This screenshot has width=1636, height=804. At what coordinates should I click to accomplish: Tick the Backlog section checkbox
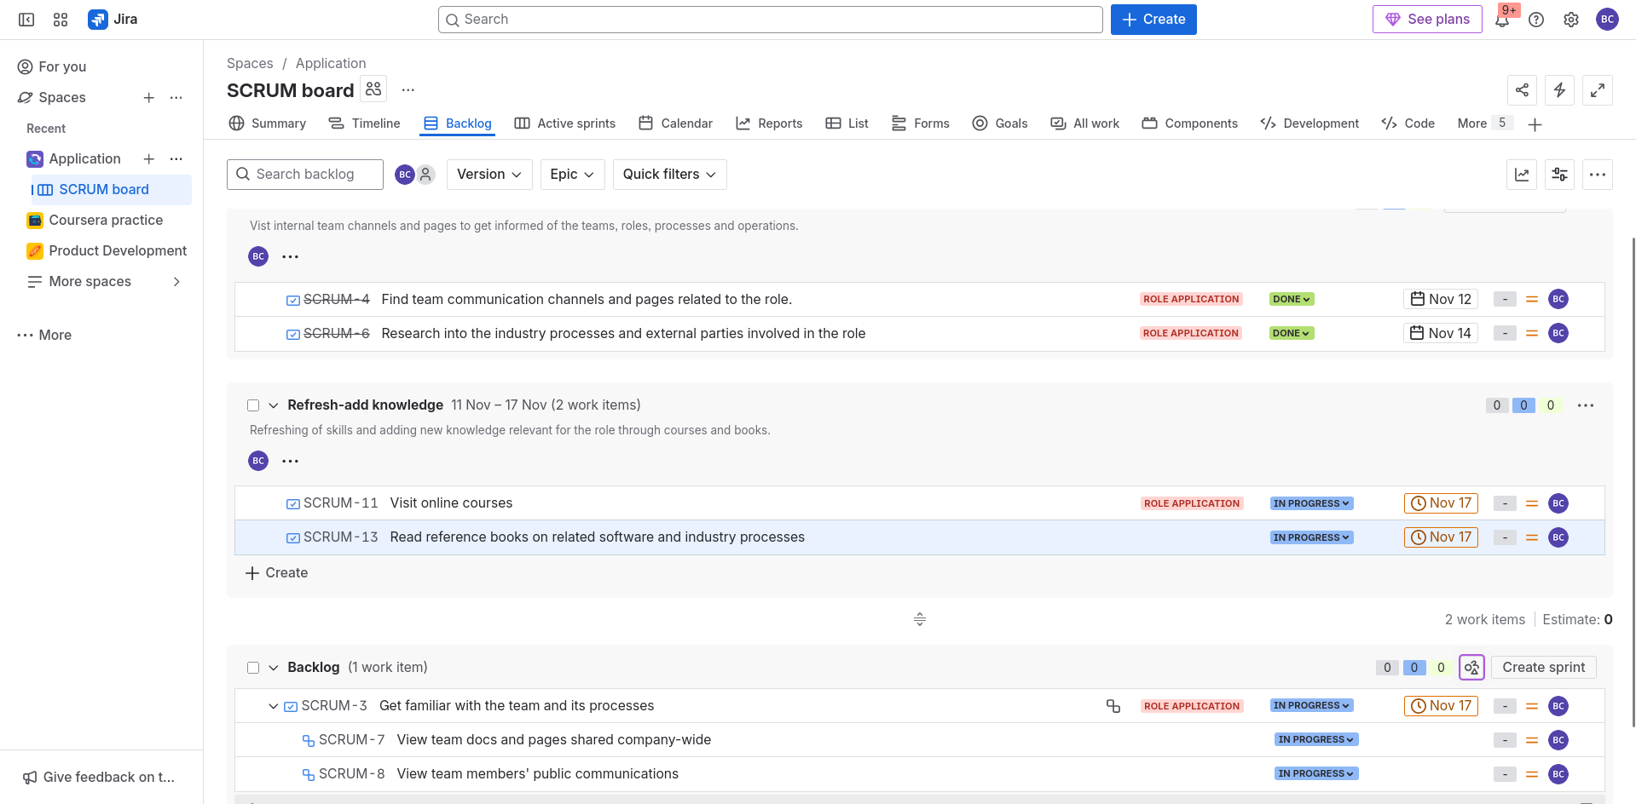[x=253, y=668]
